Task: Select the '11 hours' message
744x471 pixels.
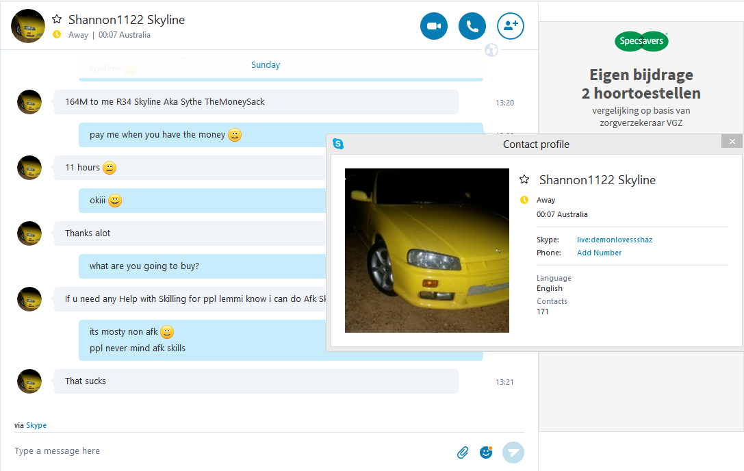Action: 190,168
